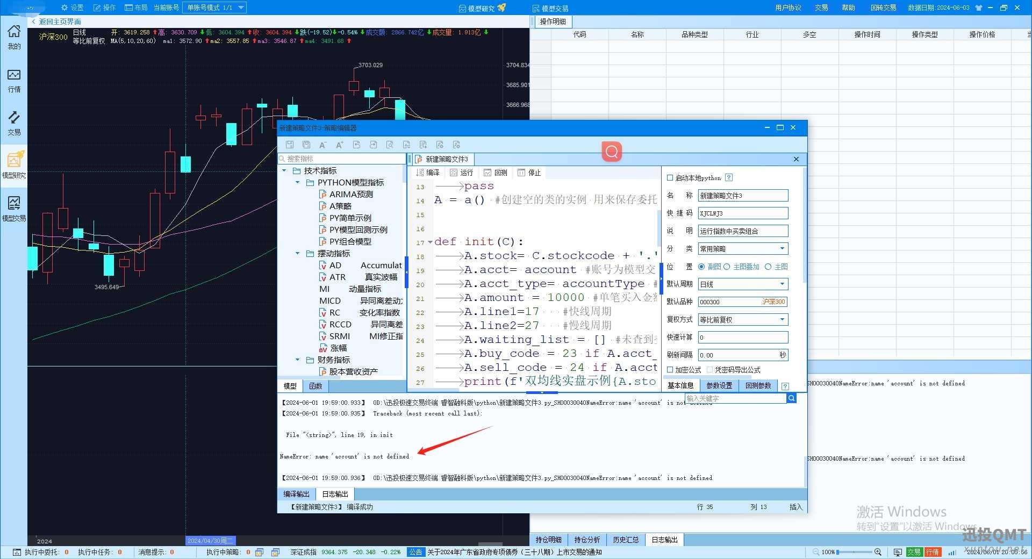Click the 刷新间隔 value field
This screenshot has height=559, width=1032.
click(743, 355)
